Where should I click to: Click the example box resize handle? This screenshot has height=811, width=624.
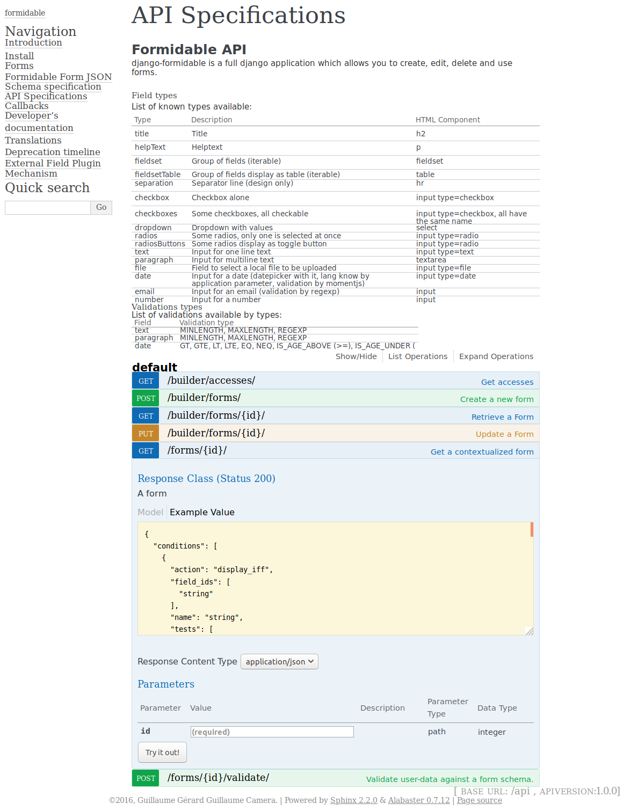pyautogui.click(x=529, y=631)
